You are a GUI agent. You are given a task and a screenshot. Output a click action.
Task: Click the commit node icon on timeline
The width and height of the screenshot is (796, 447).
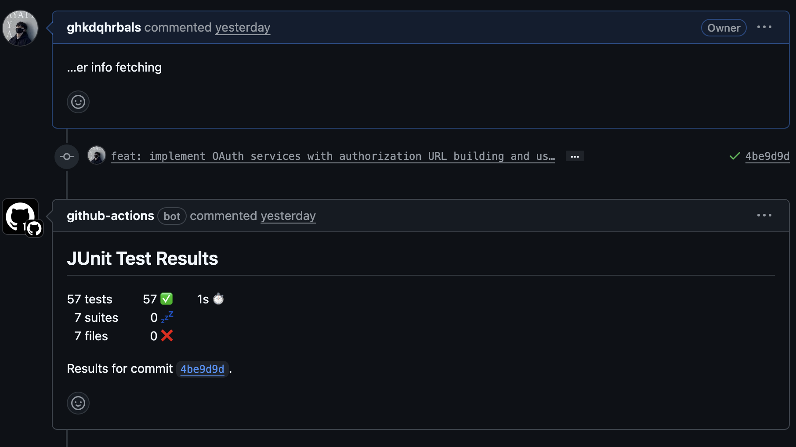pos(67,156)
